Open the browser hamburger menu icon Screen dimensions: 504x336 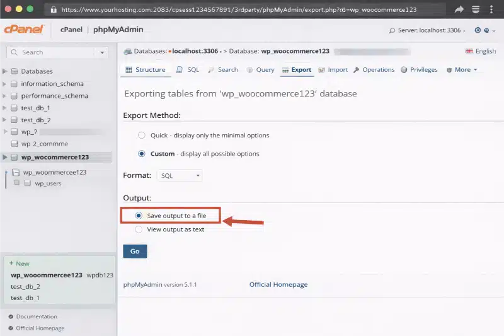[x=476, y=9]
